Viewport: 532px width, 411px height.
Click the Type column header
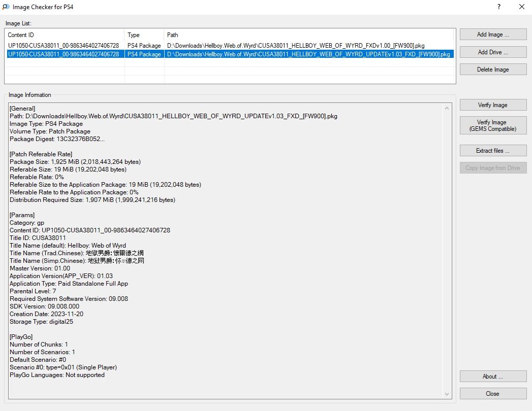click(144, 35)
